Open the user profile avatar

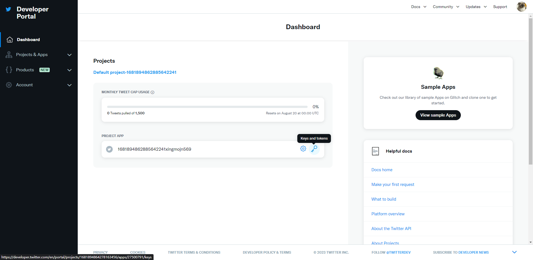521,7
